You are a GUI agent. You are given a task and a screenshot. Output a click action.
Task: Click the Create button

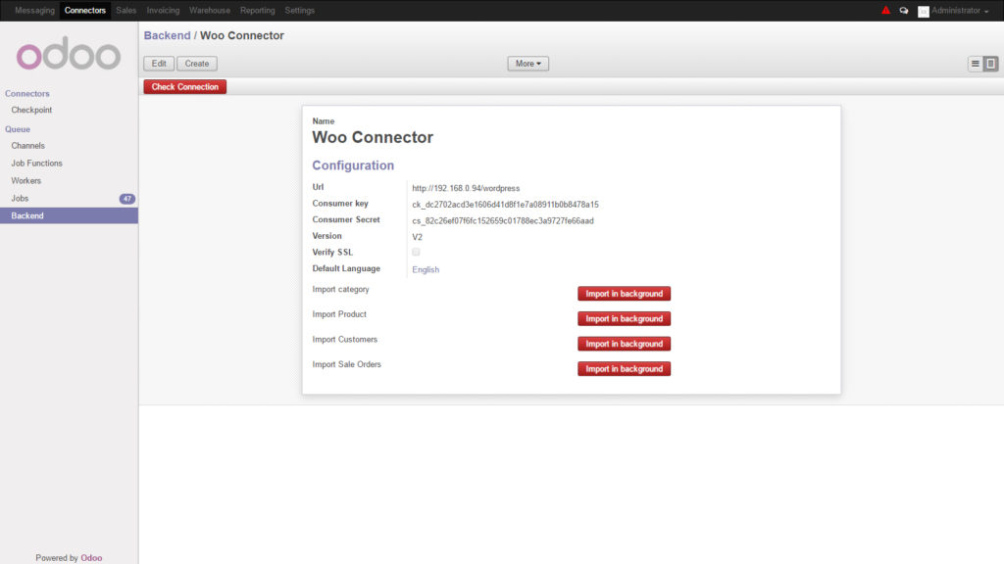[x=196, y=63]
